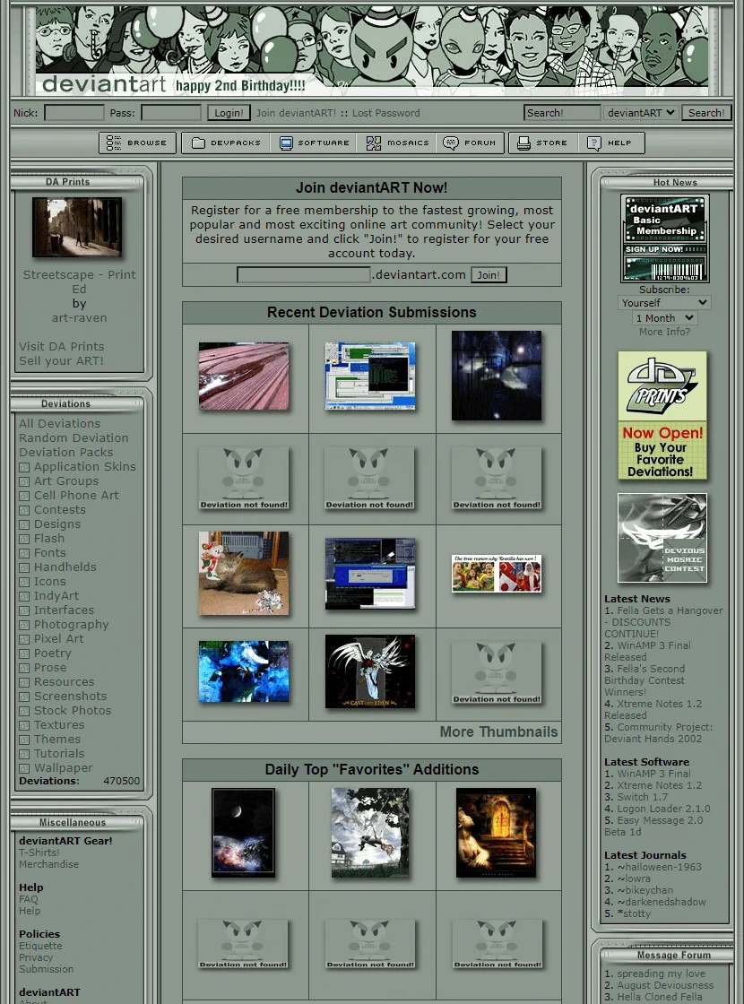Click the Join! button
Image resolution: width=744 pixels, height=1004 pixels.
[489, 274]
